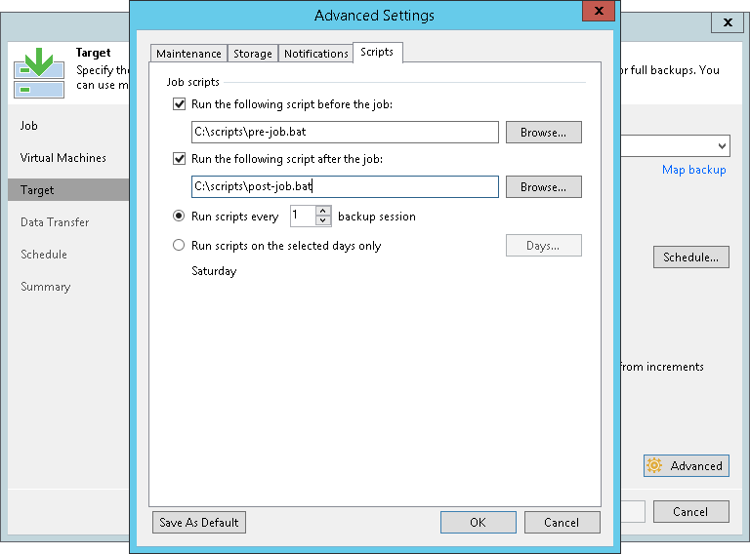Close the Advanced Settings dialog
The image size is (750, 554).
[x=599, y=11]
